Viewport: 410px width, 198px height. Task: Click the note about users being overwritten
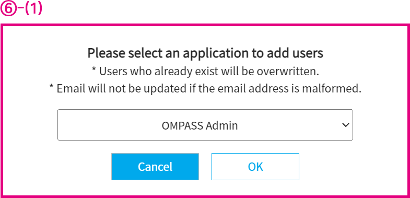click(205, 72)
